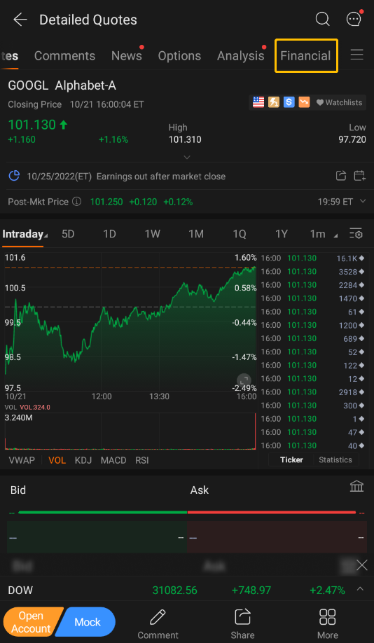
Task: Tap the 16.1K trade row
Action: pyautogui.click(x=312, y=258)
